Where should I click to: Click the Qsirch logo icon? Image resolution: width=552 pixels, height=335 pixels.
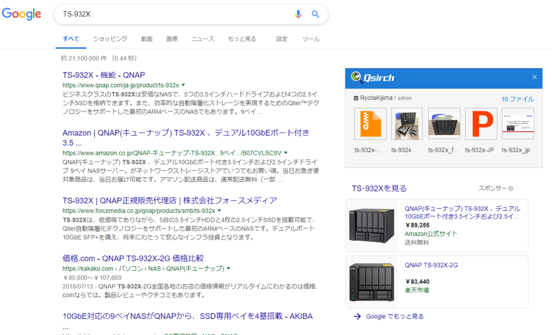[357, 78]
